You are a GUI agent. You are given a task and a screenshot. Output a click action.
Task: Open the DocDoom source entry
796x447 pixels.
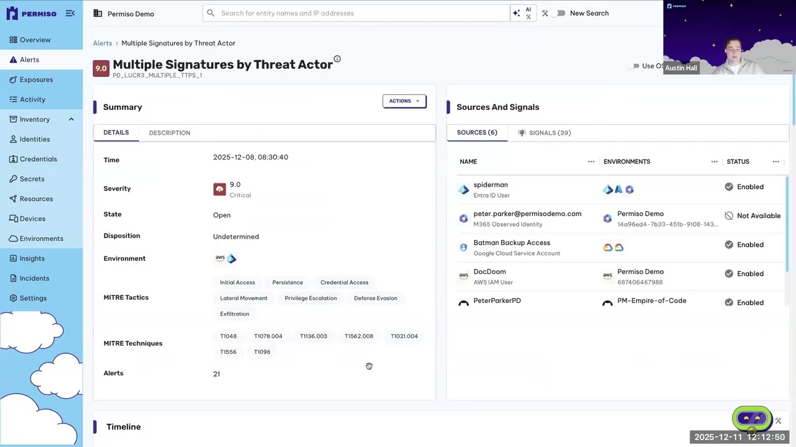489,272
